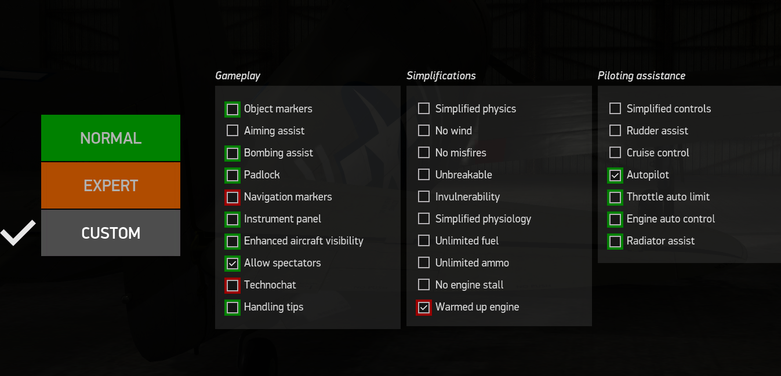Check the Instrument panel option

[x=233, y=219]
